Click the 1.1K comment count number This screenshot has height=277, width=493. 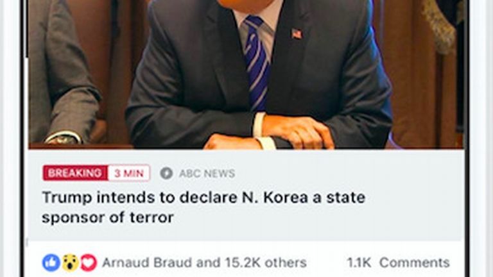pos(359,262)
